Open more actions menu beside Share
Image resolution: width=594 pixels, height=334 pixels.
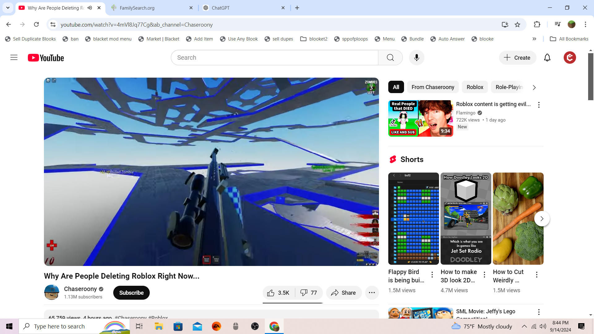[x=372, y=293]
